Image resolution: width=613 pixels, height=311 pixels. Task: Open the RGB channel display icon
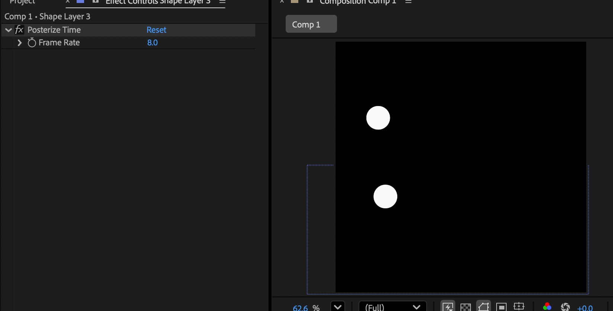tap(547, 307)
